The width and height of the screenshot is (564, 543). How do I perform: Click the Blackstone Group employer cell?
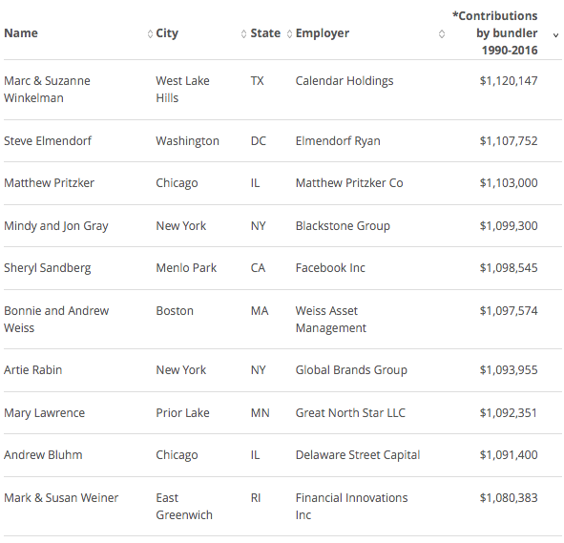[343, 226]
